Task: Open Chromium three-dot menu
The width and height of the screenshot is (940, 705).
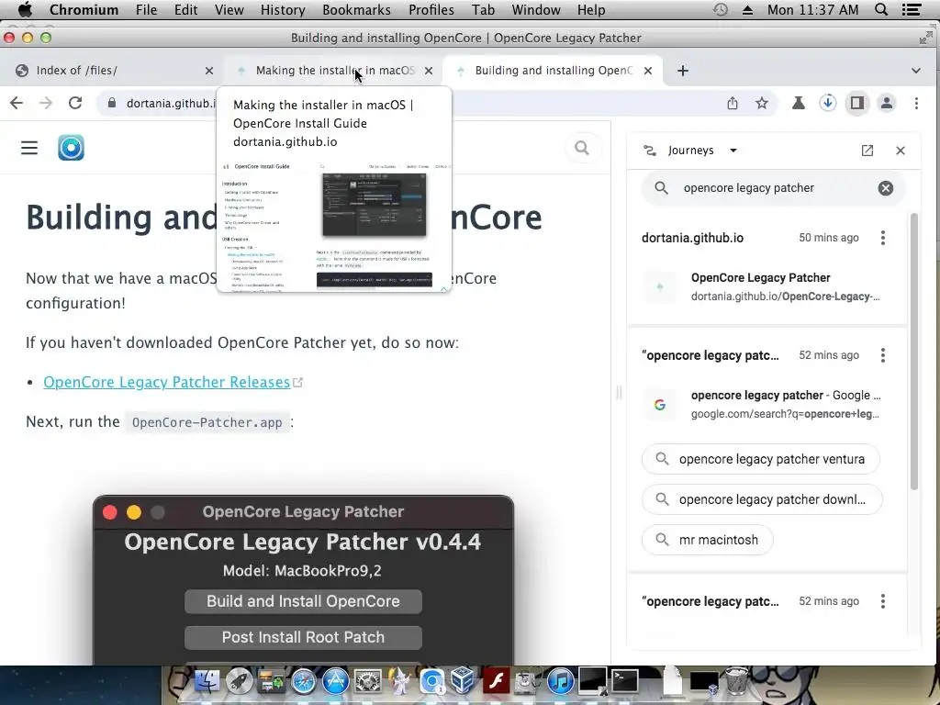Action: click(x=916, y=103)
